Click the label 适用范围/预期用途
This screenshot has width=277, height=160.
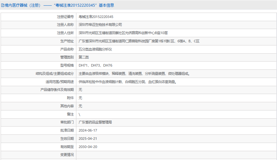[60, 82]
